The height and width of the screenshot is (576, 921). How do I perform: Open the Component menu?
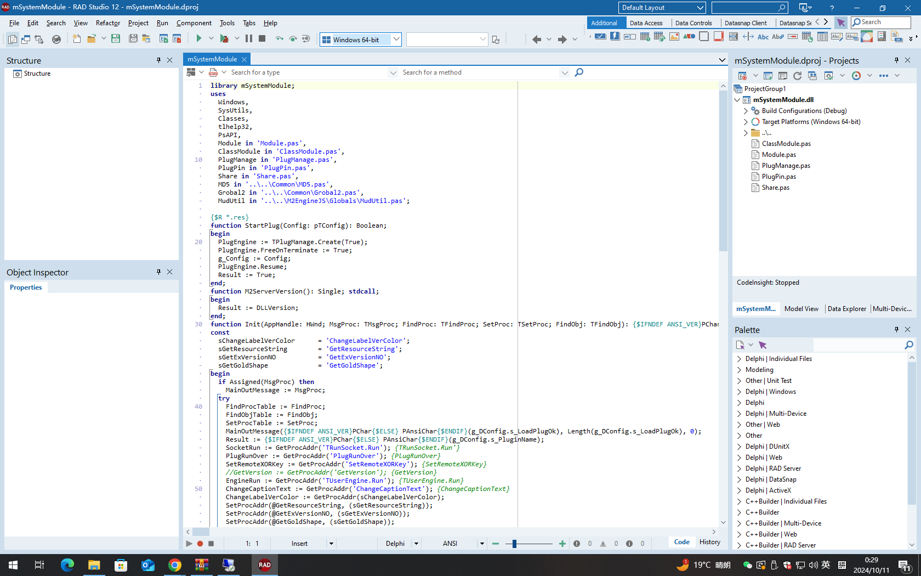[x=194, y=23]
